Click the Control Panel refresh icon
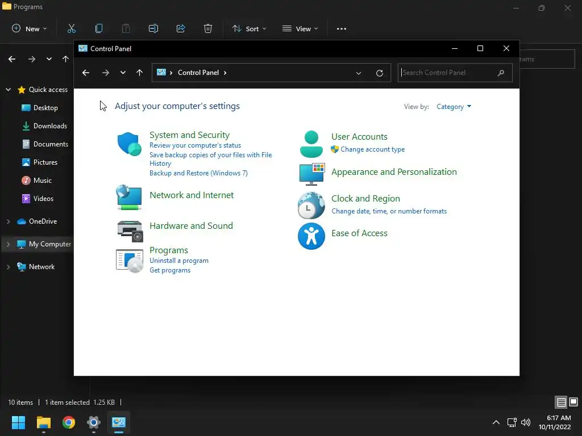Image resolution: width=582 pixels, height=436 pixels. click(379, 73)
